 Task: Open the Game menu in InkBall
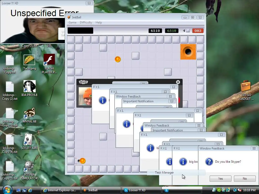[x=73, y=22]
